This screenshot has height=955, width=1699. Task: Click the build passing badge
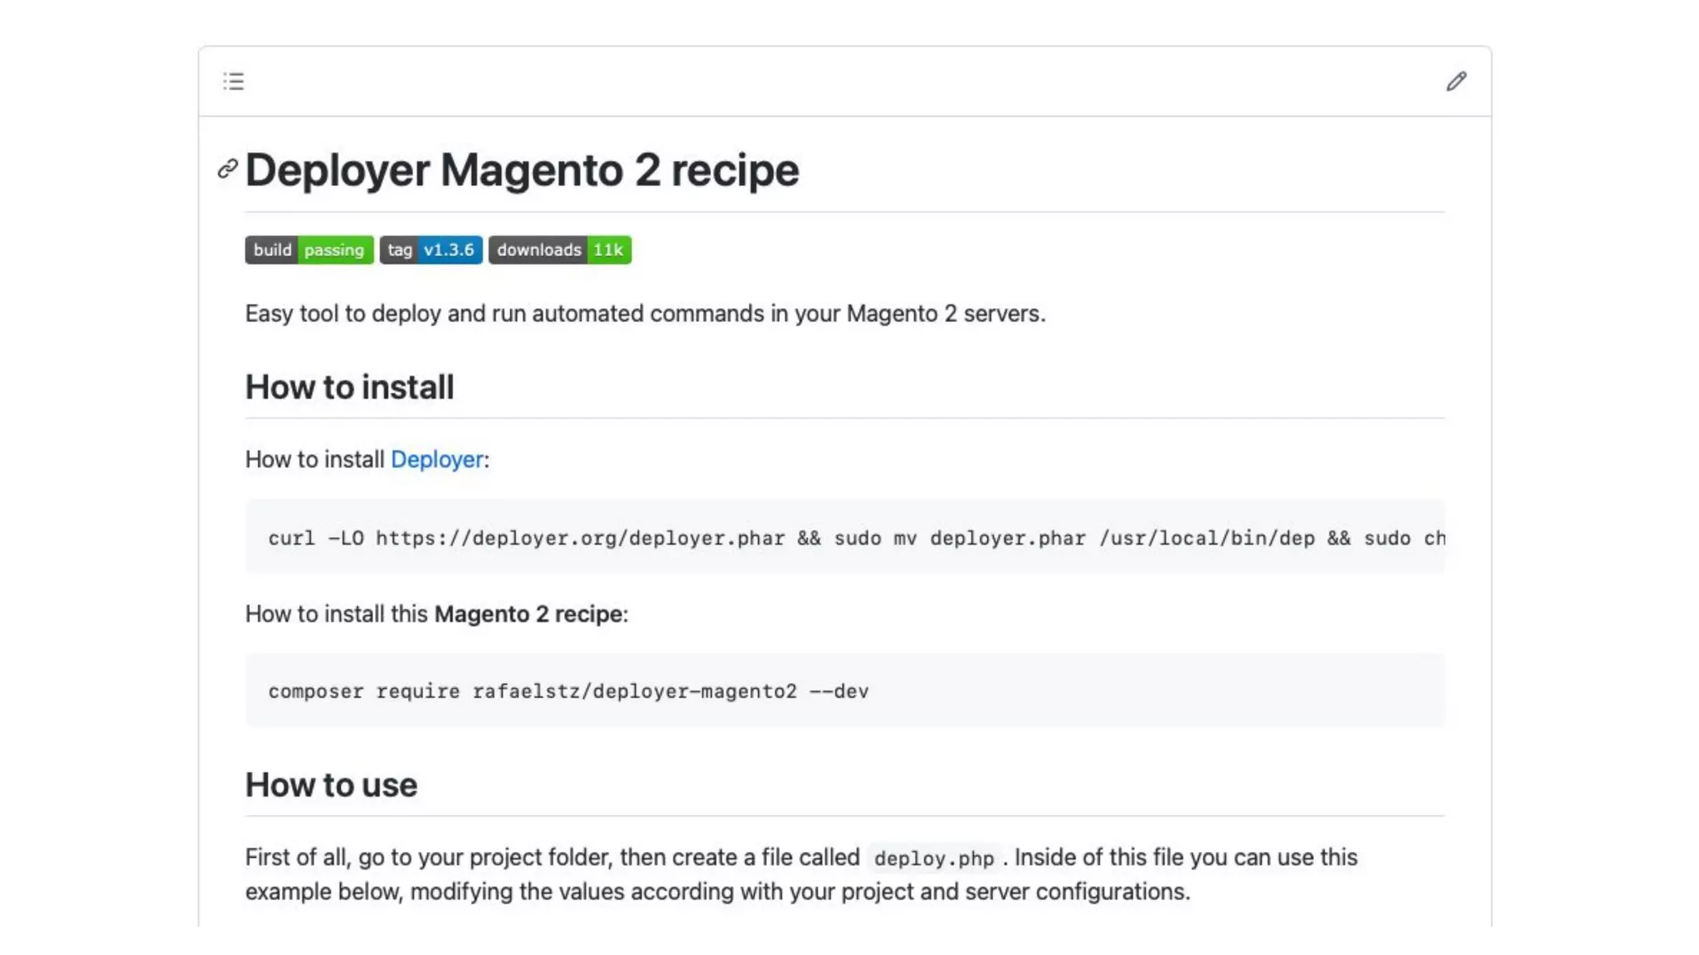click(x=309, y=250)
